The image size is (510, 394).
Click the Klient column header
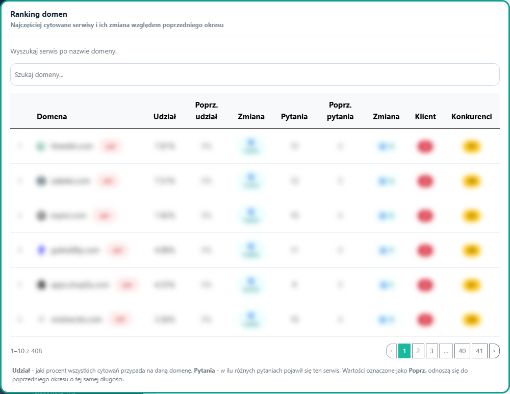pyautogui.click(x=425, y=117)
